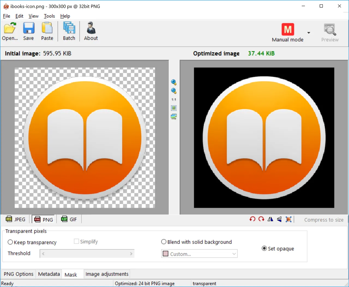
Task: Click the dual-image view switch icon
Action: tap(174, 116)
